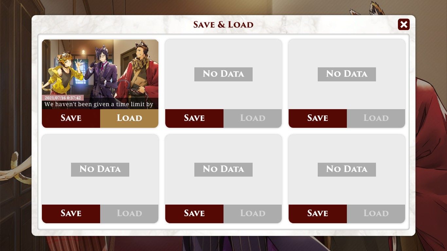
Task: Select the No Data label, top middle slot
Action: 223,74
